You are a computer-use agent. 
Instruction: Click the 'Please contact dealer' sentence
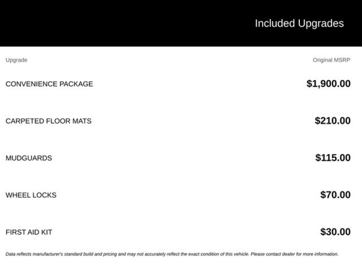[294, 254]
